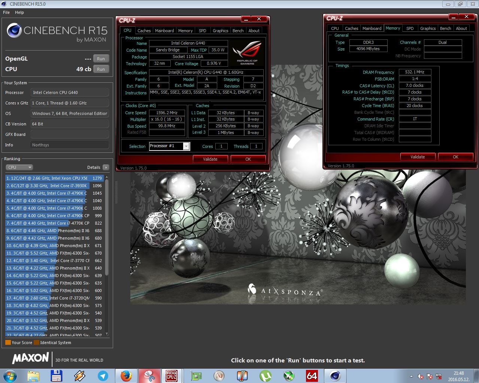Open the thermometer taskbar icon

242,376
